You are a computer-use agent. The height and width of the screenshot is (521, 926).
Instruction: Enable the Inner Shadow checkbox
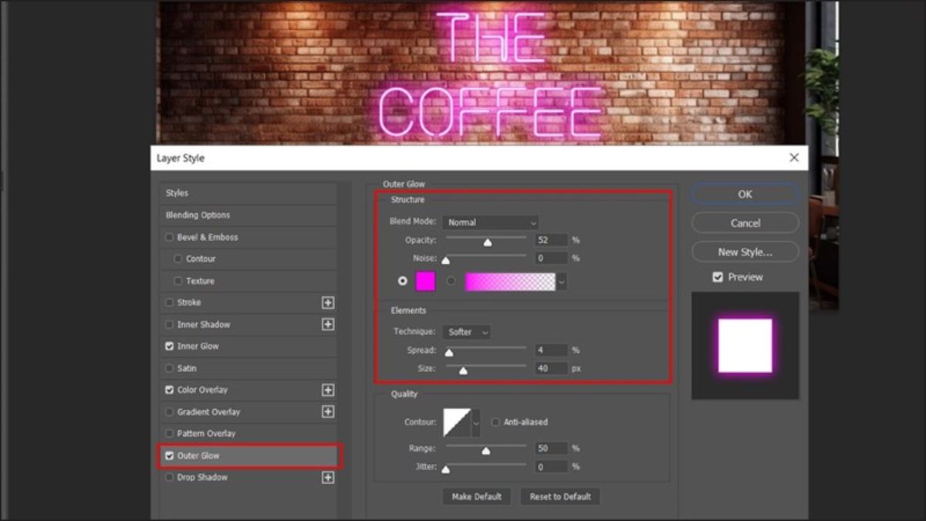tap(170, 324)
